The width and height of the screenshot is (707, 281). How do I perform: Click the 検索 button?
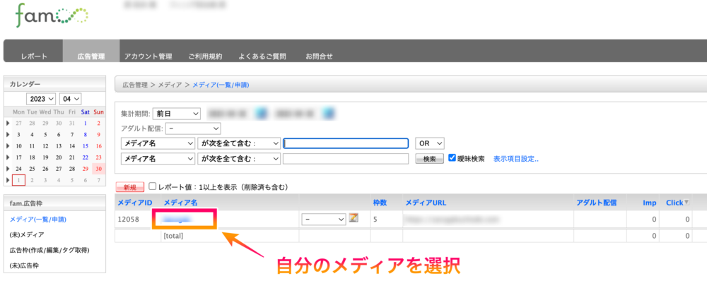(429, 159)
